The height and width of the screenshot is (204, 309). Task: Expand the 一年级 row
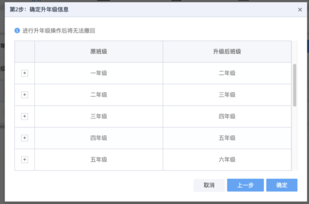(24, 73)
